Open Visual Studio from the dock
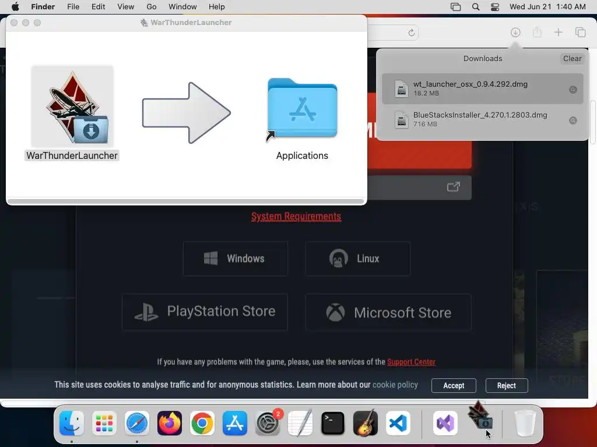 click(445, 423)
